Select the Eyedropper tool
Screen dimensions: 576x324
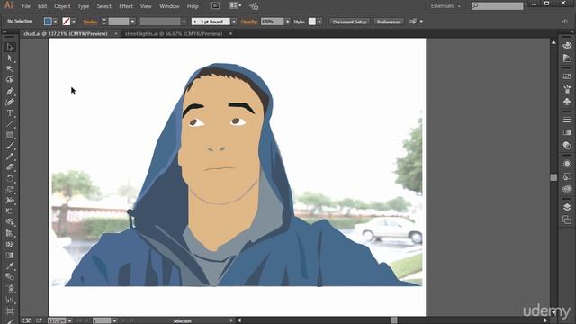[x=10, y=266]
